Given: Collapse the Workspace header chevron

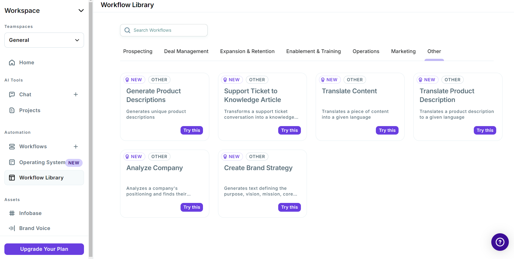Looking at the screenshot, I should 81,10.
